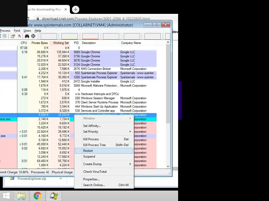Screen dimensions: 269x201
Task: Sort by the CPU column header
Action: tap(23, 43)
